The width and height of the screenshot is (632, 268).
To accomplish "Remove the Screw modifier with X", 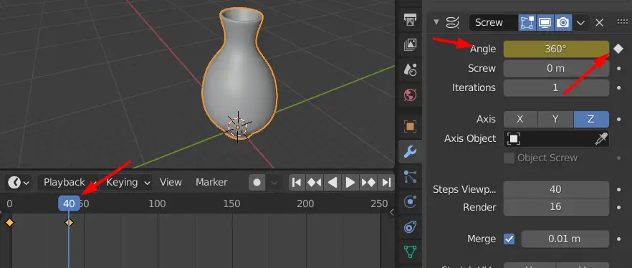I will point(599,22).
